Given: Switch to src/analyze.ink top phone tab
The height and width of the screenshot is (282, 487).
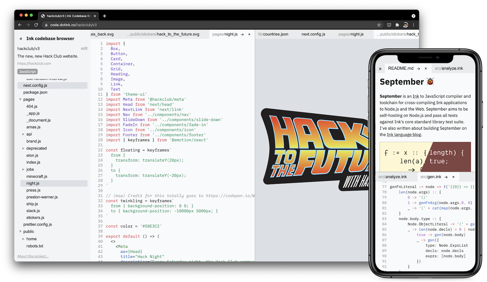Looking at the screenshot, I should [x=449, y=68].
